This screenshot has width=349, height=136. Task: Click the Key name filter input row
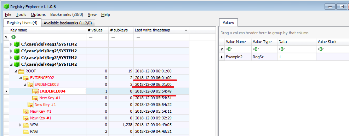[x=47, y=37]
